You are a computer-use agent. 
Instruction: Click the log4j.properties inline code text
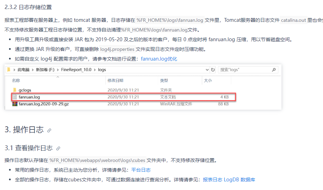tap(117, 49)
